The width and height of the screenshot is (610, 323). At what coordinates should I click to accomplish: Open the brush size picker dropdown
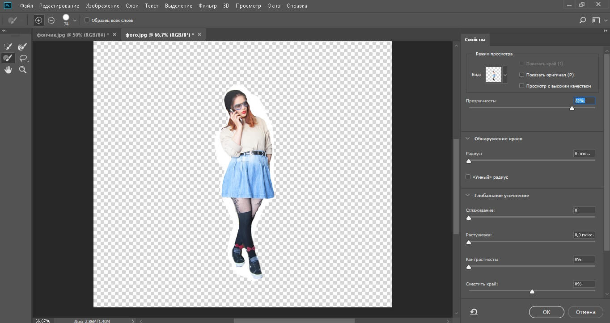[75, 20]
